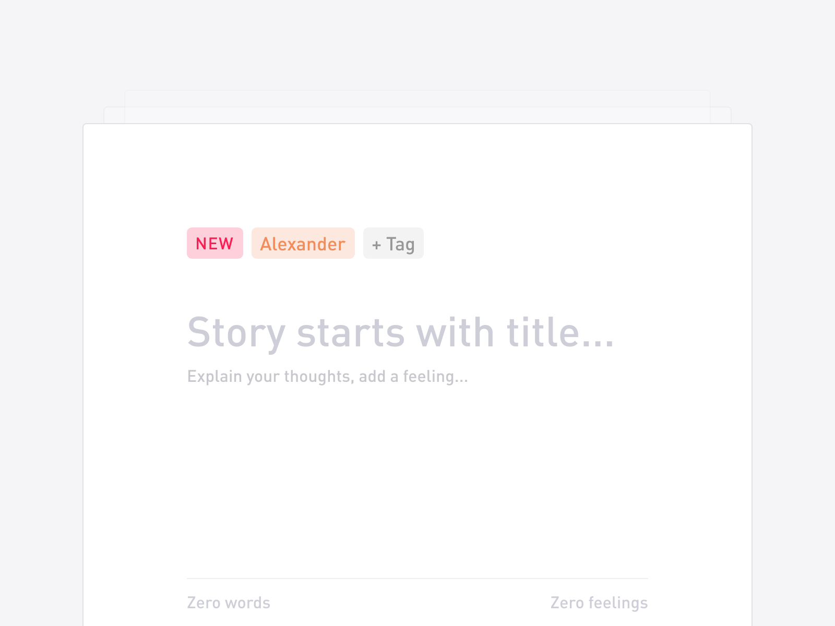Click the plus icon beside Tag
Image resolution: width=835 pixels, height=626 pixels.
(x=376, y=244)
